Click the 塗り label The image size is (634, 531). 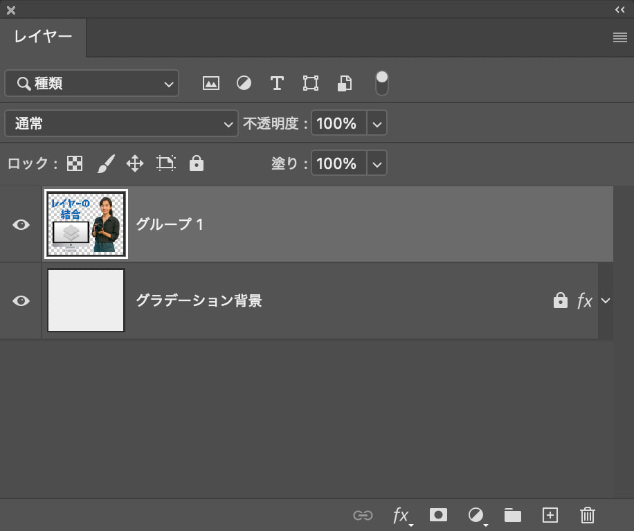coord(284,163)
